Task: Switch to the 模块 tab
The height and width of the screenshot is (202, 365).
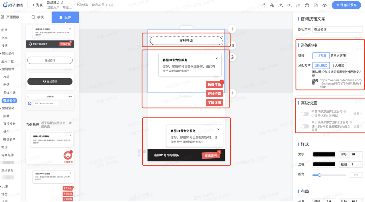Action: point(38,17)
